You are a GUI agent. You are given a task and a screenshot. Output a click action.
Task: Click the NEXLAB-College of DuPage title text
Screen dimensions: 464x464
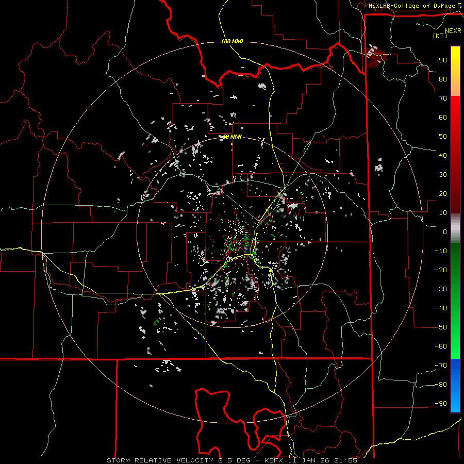coord(412,6)
